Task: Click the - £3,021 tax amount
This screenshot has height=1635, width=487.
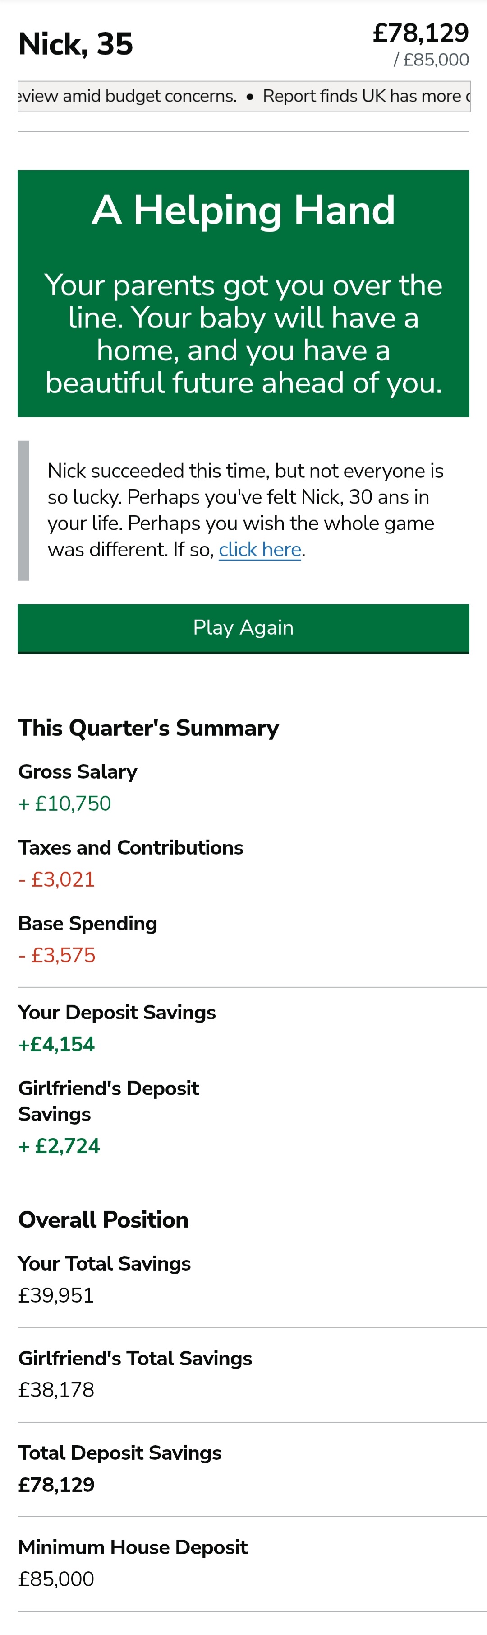Action: (x=57, y=880)
